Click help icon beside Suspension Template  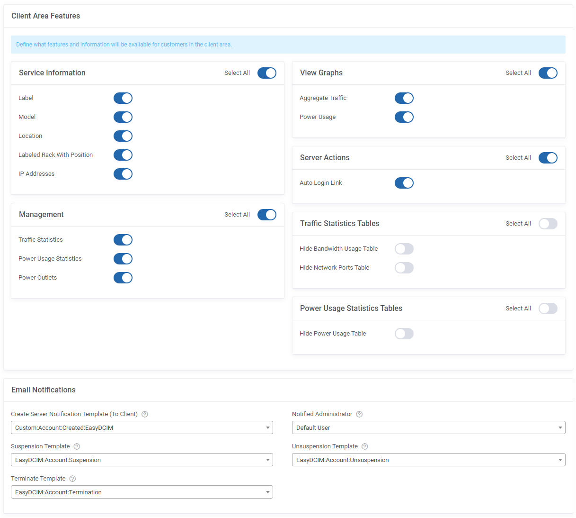(x=77, y=446)
